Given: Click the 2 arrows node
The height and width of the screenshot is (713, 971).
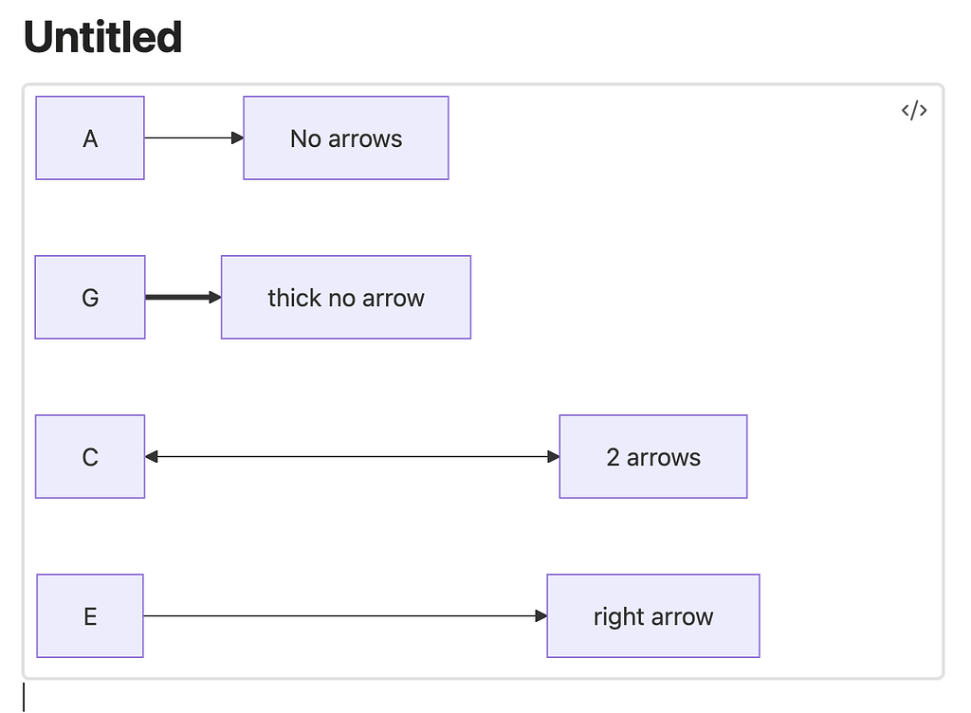Looking at the screenshot, I should [x=652, y=456].
